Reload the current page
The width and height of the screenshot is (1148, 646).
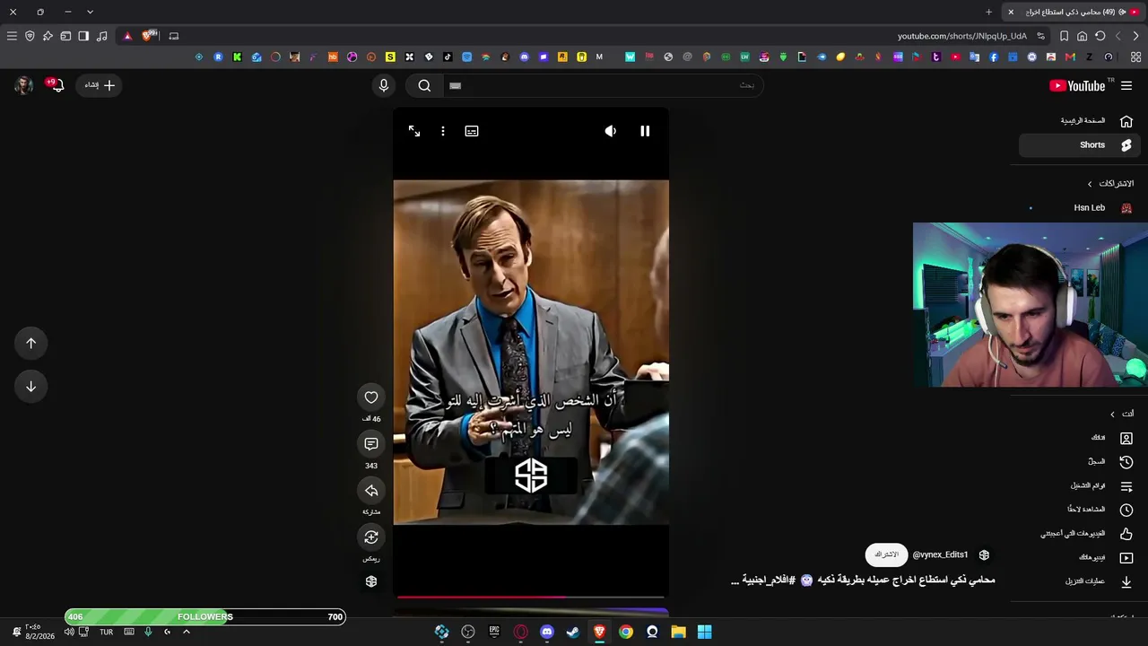[1100, 36]
